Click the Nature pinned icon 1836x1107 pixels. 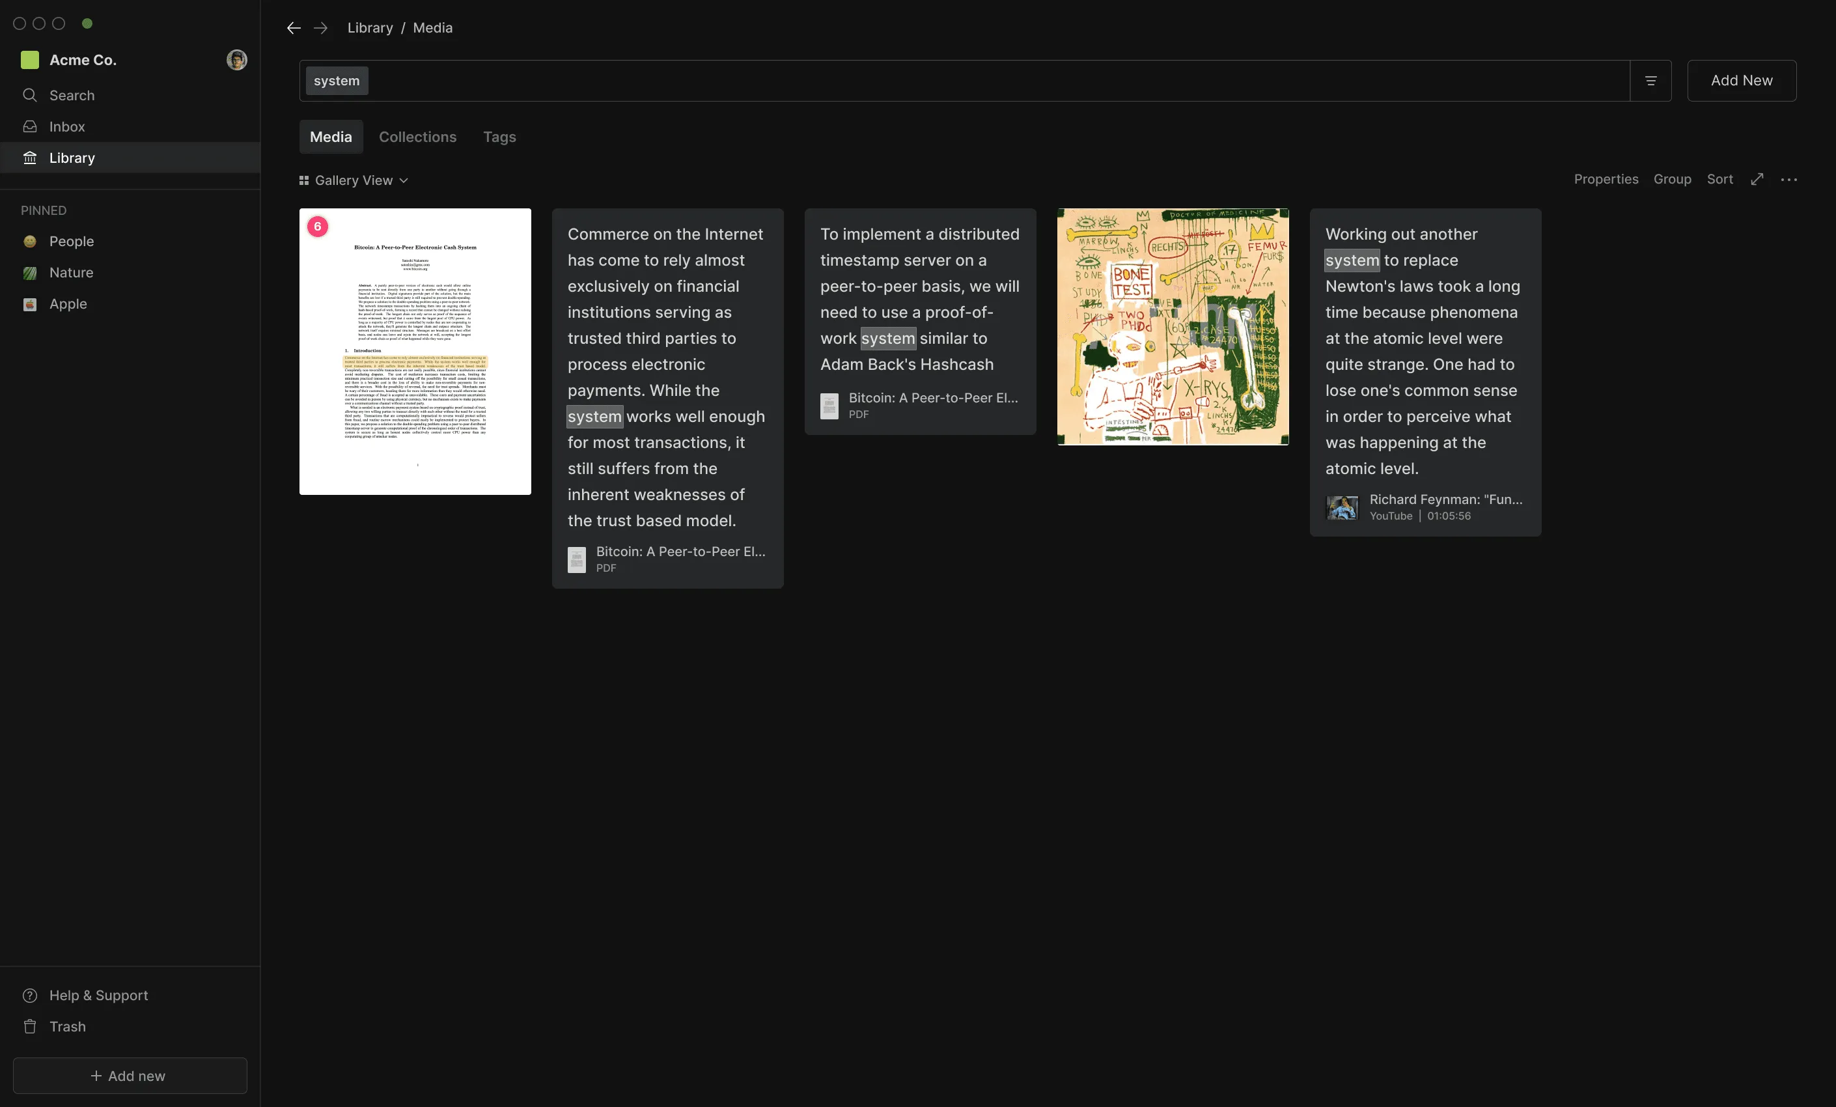coord(30,273)
